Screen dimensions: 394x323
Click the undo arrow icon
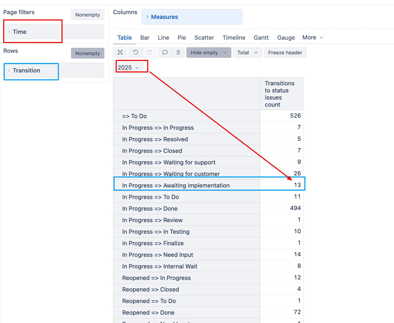(x=136, y=53)
